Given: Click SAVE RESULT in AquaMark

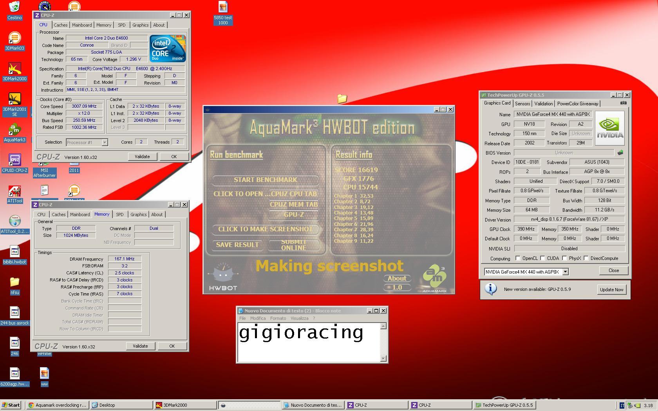Looking at the screenshot, I should pyautogui.click(x=237, y=245).
